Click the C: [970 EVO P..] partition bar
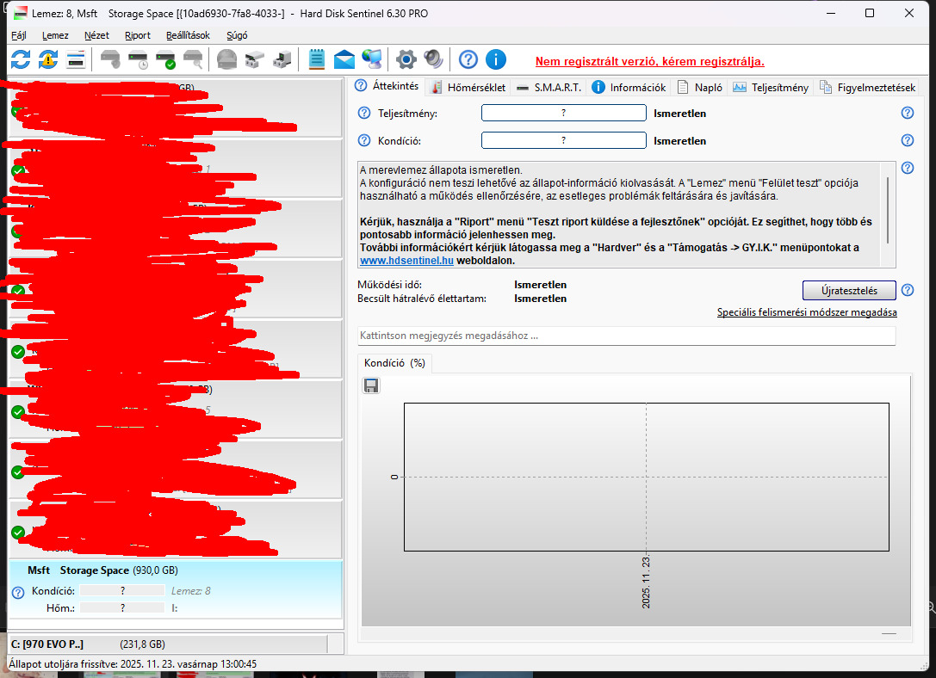 [168, 644]
